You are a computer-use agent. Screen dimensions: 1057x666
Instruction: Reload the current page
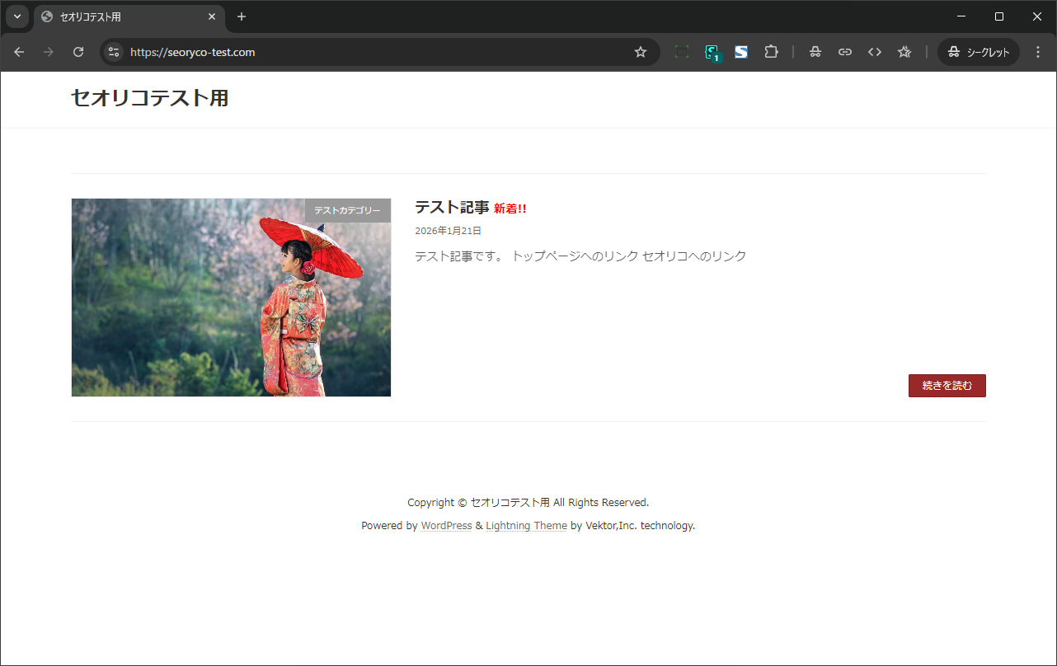click(x=78, y=51)
